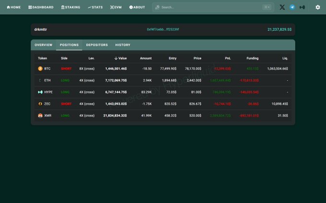Open the X (Twitter) link icon
This screenshot has width=326, height=203.
click(282, 7)
